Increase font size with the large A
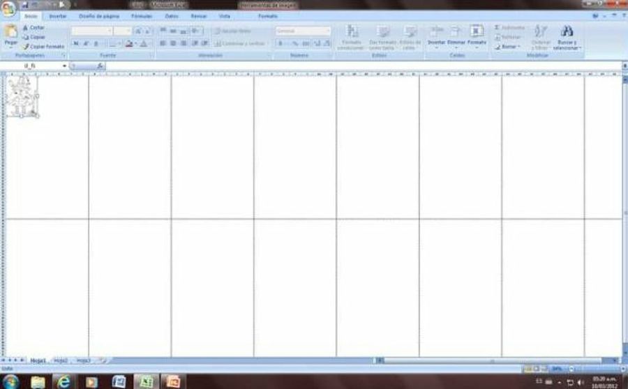 [x=138, y=31]
